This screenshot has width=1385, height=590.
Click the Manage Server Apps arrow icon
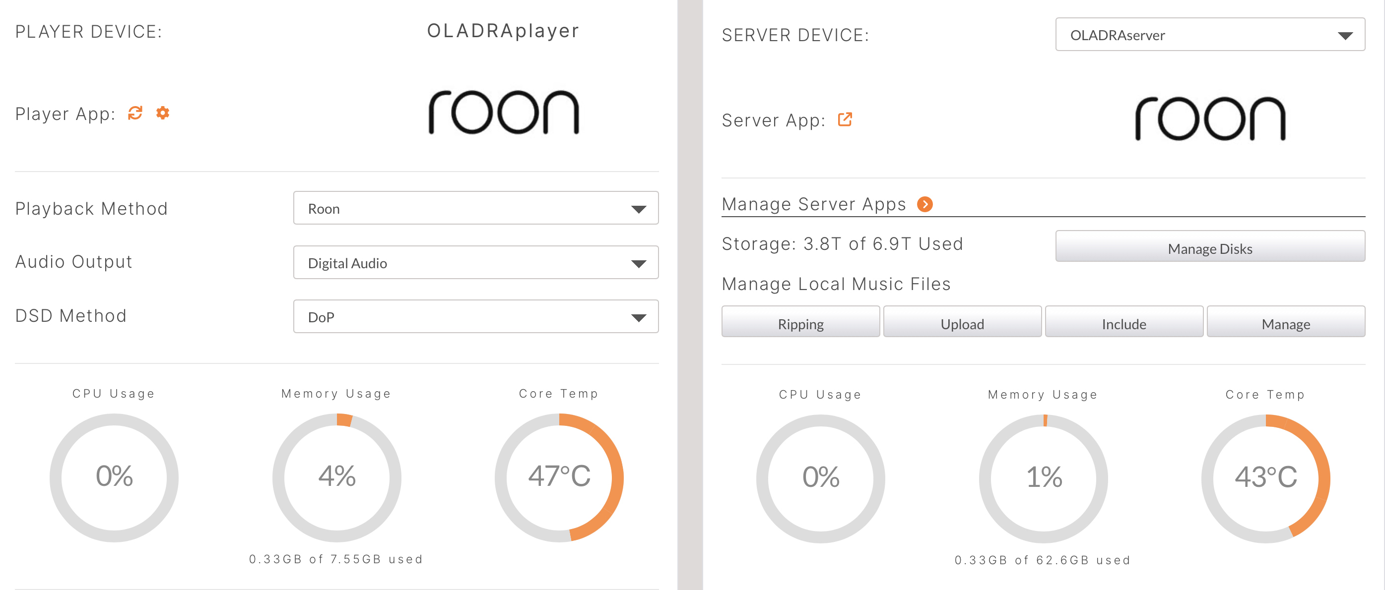924,204
